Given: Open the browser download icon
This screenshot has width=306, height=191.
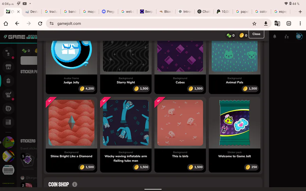Looking at the screenshot, I should pos(266,23).
